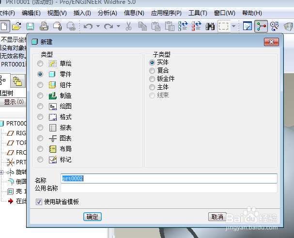294x238 pixels.
Task: Select the Manufacturing type radio button
Action: [x=40, y=95]
